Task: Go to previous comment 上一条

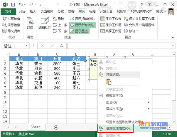Action: [x=60, y=25]
